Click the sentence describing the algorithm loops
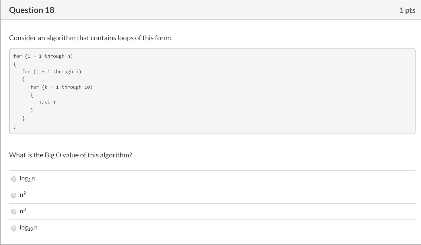Screen dimensions: 421x245 pos(90,38)
